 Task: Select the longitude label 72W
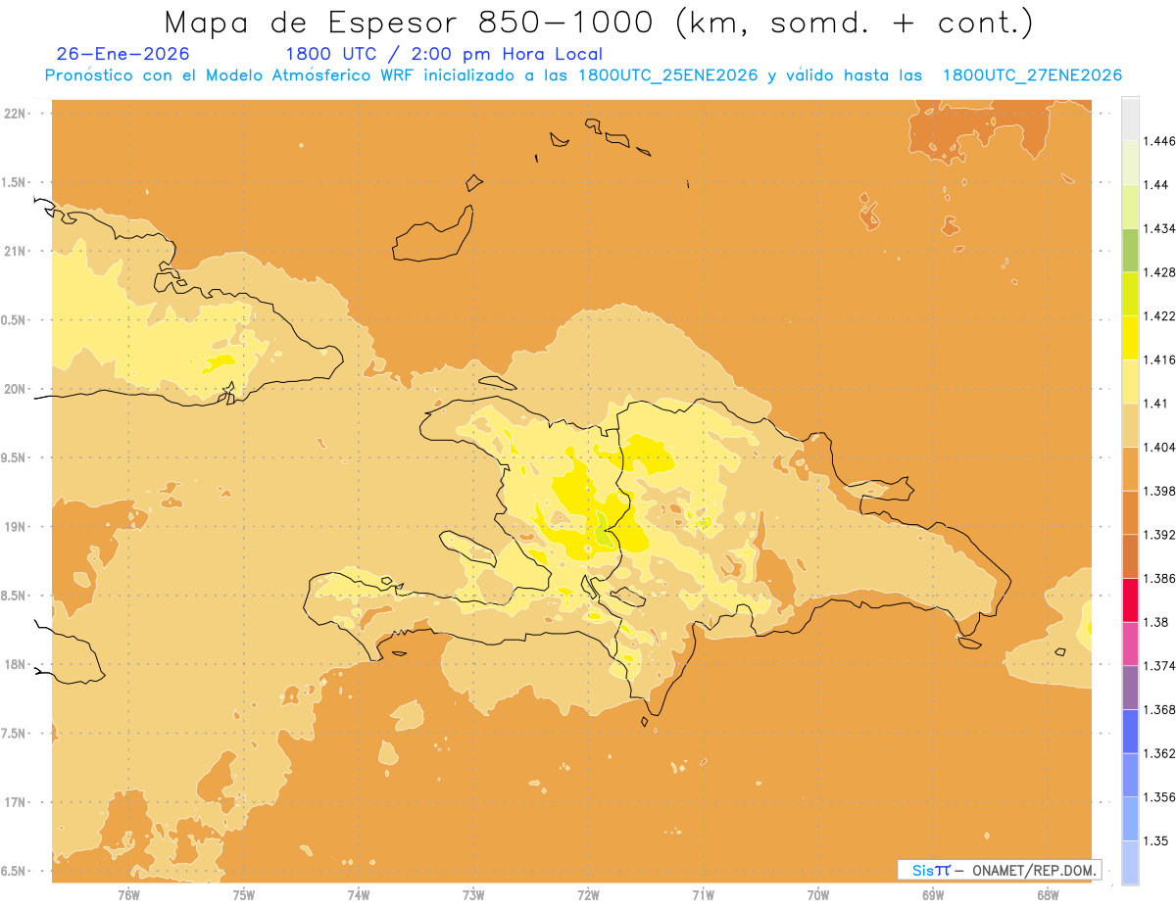[x=588, y=895]
